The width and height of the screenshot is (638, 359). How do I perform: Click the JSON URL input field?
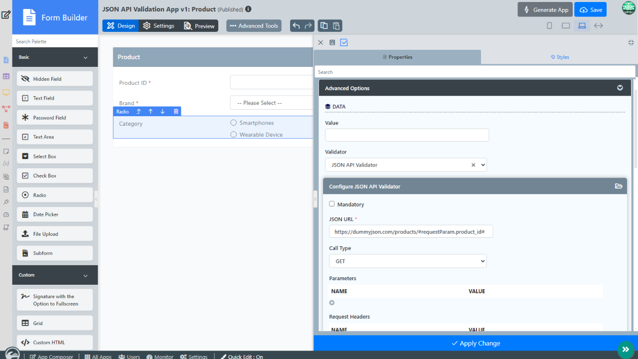pyautogui.click(x=411, y=232)
